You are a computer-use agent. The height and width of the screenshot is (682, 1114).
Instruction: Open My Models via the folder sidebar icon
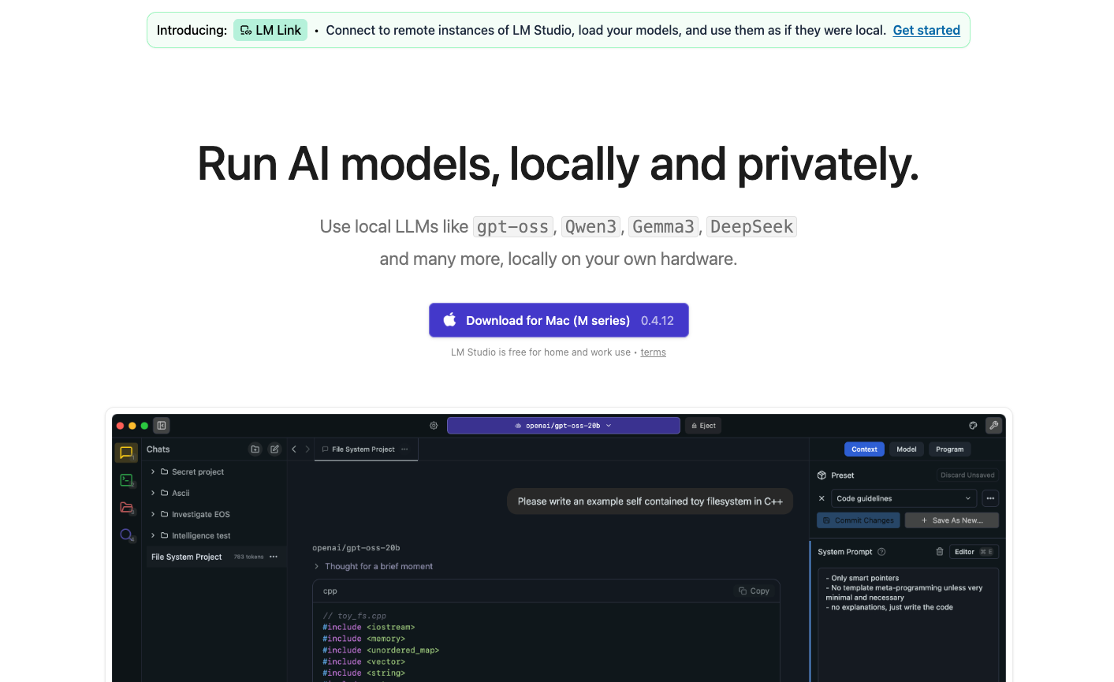pos(125,508)
